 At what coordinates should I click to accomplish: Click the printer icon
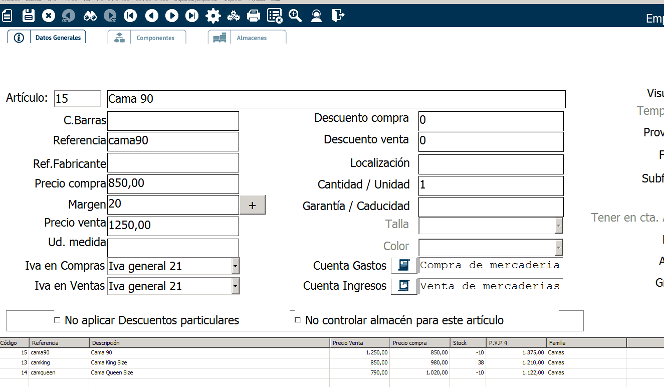tap(254, 16)
